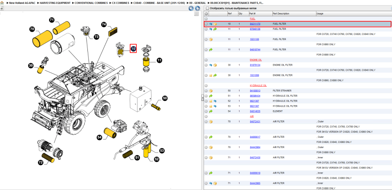Open part number link 84814635

255,111
